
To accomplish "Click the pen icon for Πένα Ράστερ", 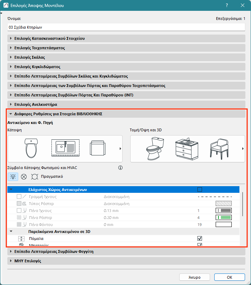I will [25, 217].
